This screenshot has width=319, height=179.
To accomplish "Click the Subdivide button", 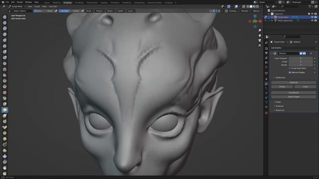I will pos(294,83).
